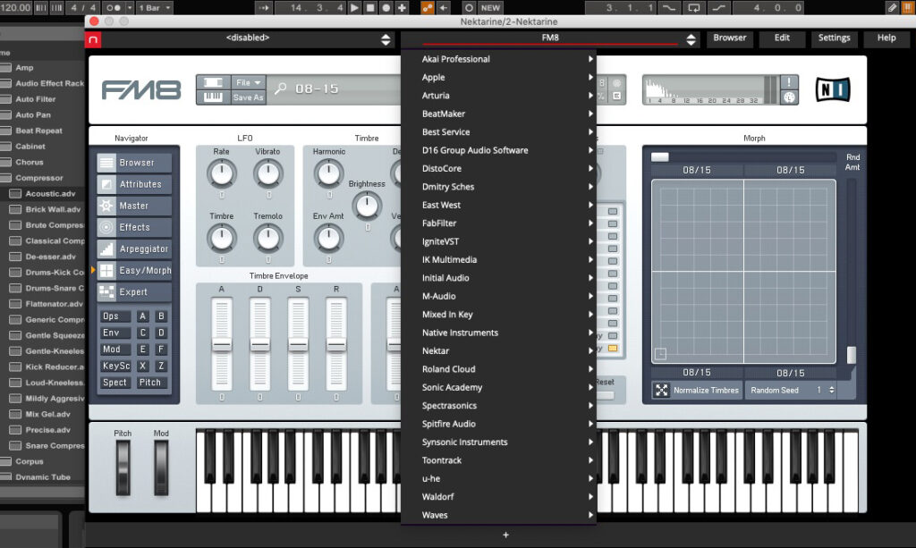The width and height of the screenshot is (916, 548).
Task: Select the KeySc tab in Navigator
Action: click(x=115, y=366)
